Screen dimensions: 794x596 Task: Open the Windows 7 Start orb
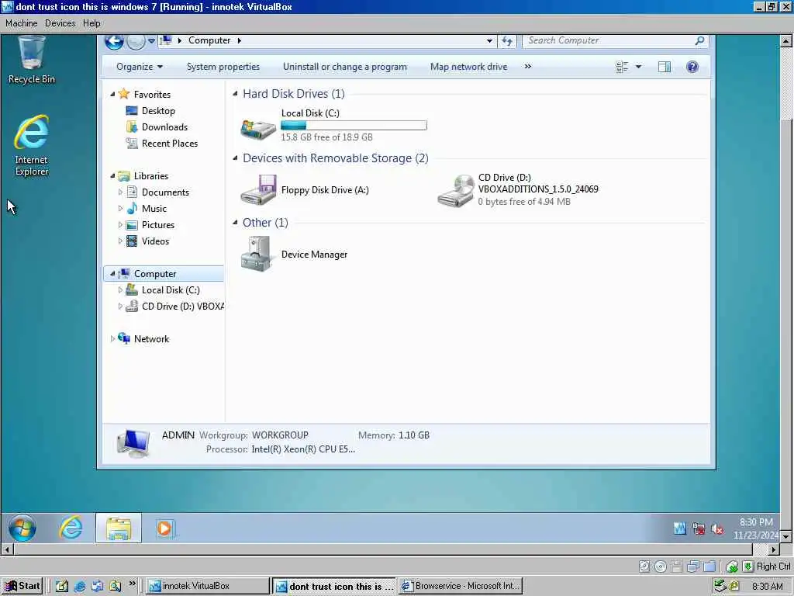click(x=22, y=528)
